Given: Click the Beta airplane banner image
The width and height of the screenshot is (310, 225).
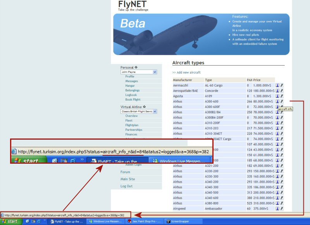Looking at the screenshot, I should 201,34.
